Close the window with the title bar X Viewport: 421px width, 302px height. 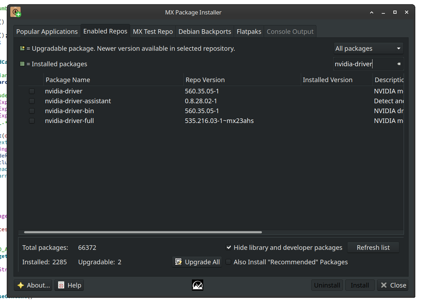coord(407,12)
